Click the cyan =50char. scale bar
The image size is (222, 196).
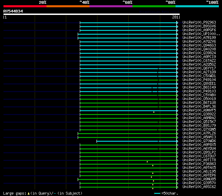pos(157,193)
